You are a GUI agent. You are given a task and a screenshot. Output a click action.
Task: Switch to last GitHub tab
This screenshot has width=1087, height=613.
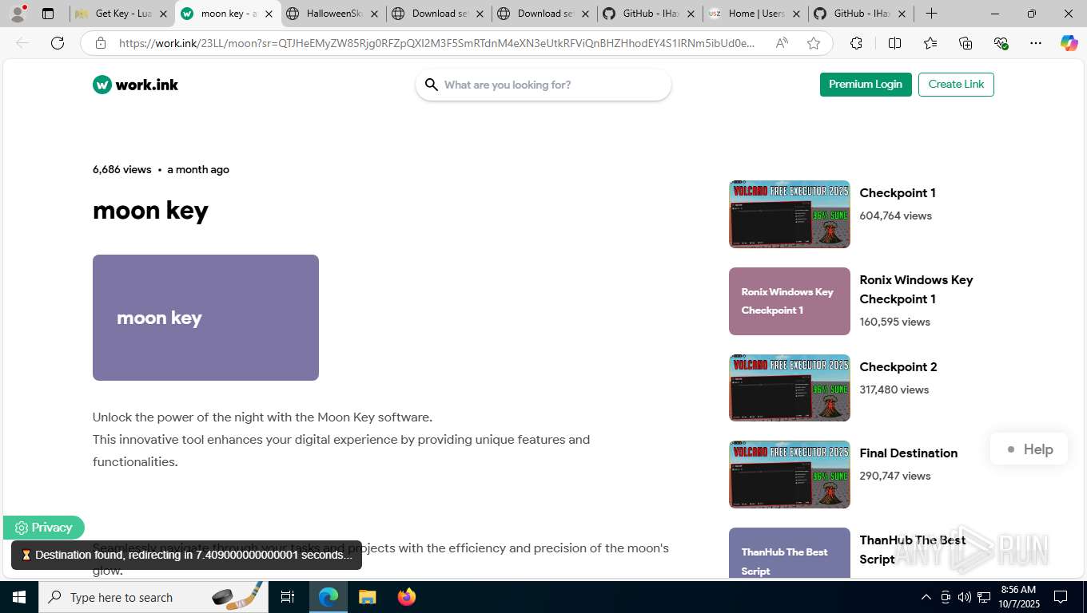pyautogui.click(x=862, y=14)
